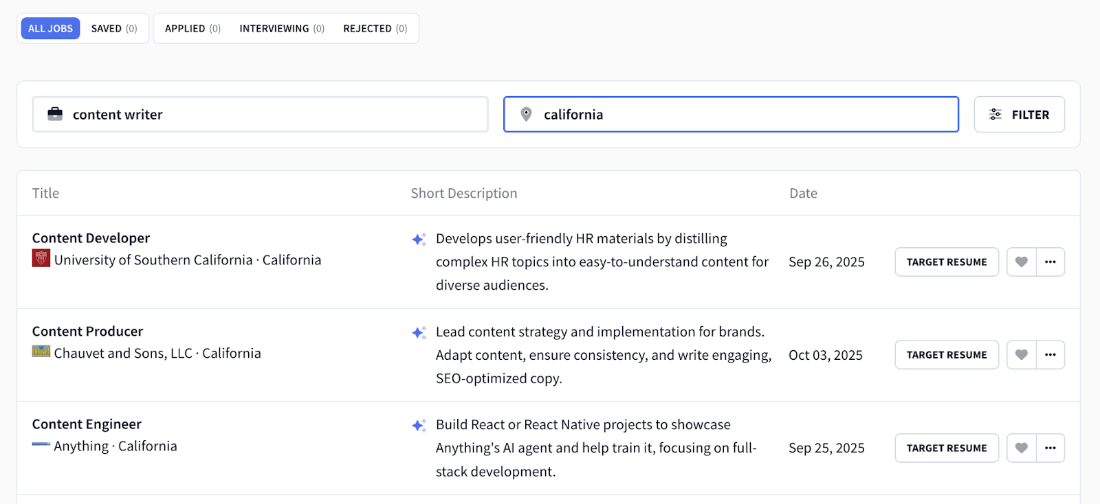This screenshot has width=1100, height=504.
Task: Click University of Southern California logo
Action: (x=41, y=258)
